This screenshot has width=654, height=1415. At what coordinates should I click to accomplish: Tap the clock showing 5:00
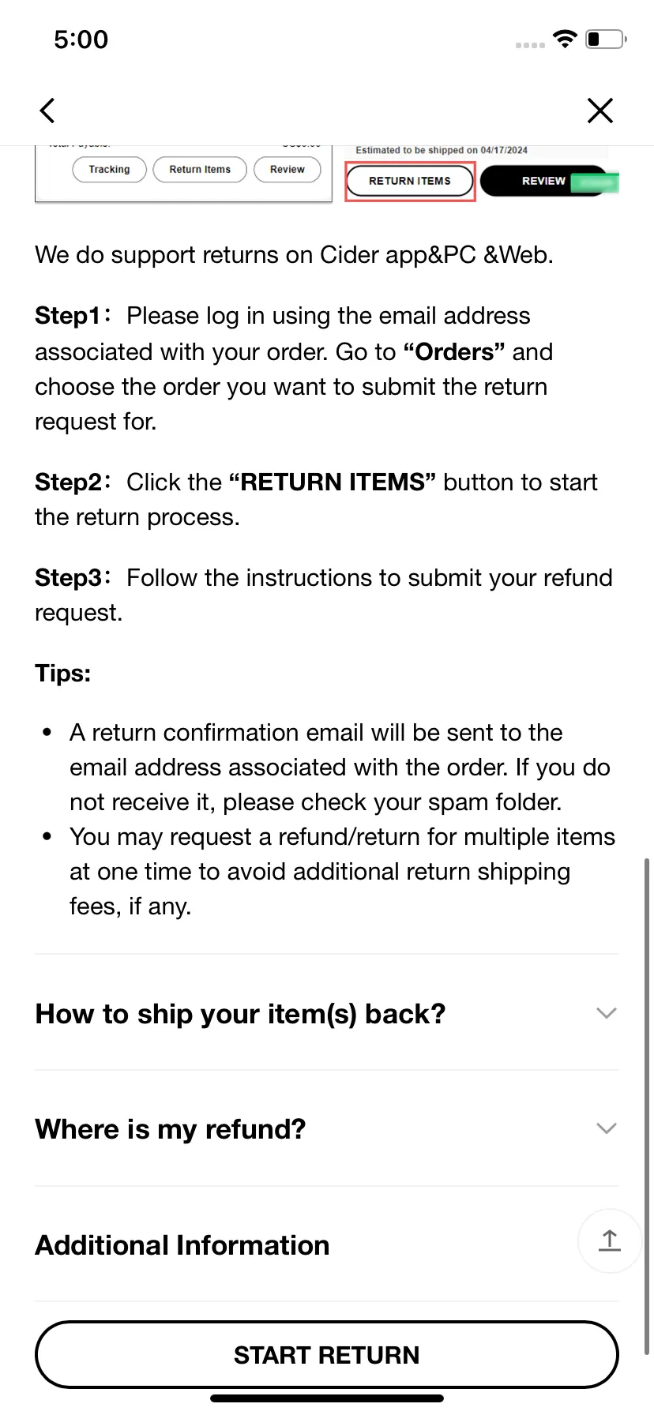[x=81, y=39]
